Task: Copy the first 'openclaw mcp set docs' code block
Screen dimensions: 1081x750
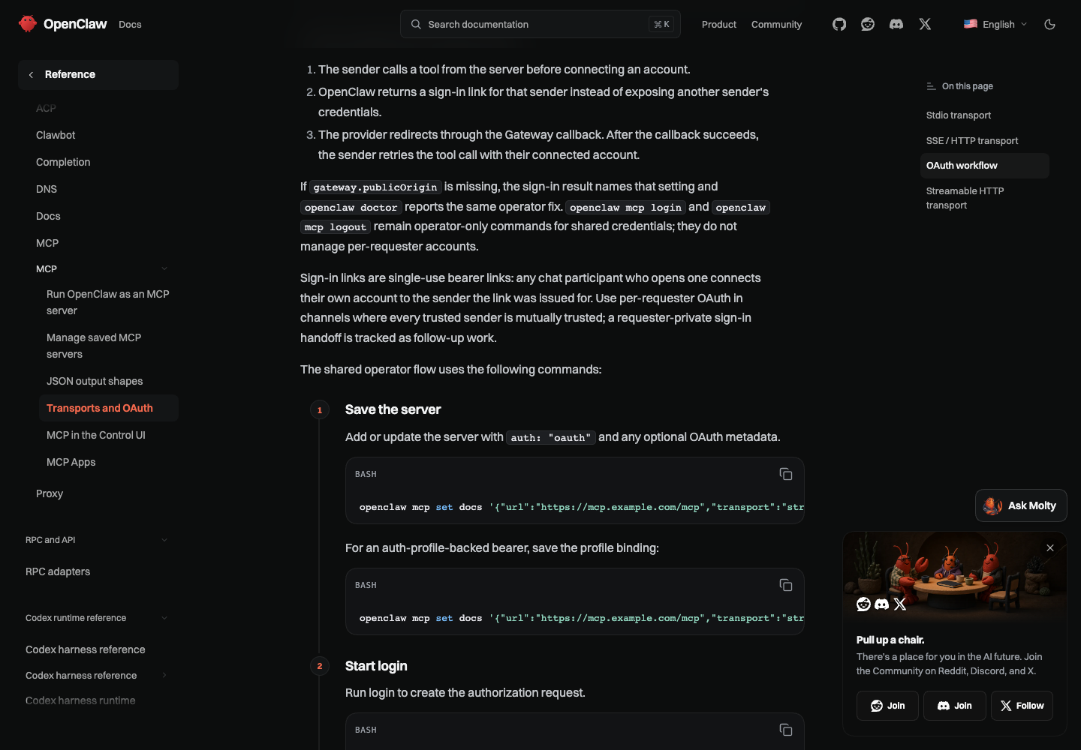Action: click(786, 474)
